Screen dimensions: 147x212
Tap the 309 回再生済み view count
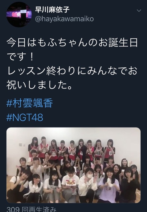tap(31, 209)
